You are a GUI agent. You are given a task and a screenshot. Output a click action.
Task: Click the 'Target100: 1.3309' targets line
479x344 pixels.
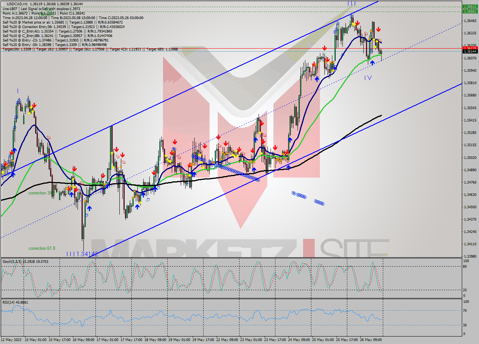point(90,49)
